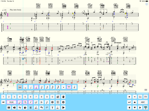Screen dimensions: 149x111
Task: Click the 'Play intro freely' annotation
Action: tap(15, 10)
